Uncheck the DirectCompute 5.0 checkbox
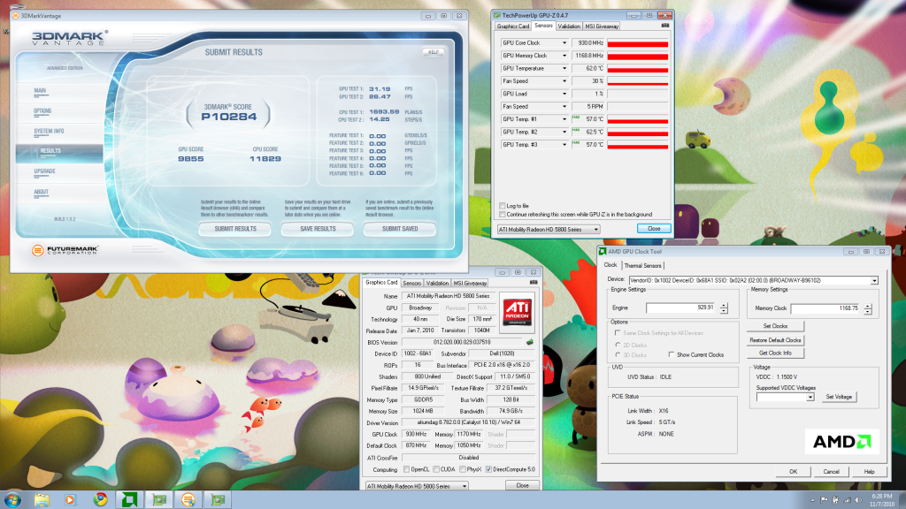Image resolution: width=906 pixels, height=509 pixels. pyautogui.click(x=488, y=470)
